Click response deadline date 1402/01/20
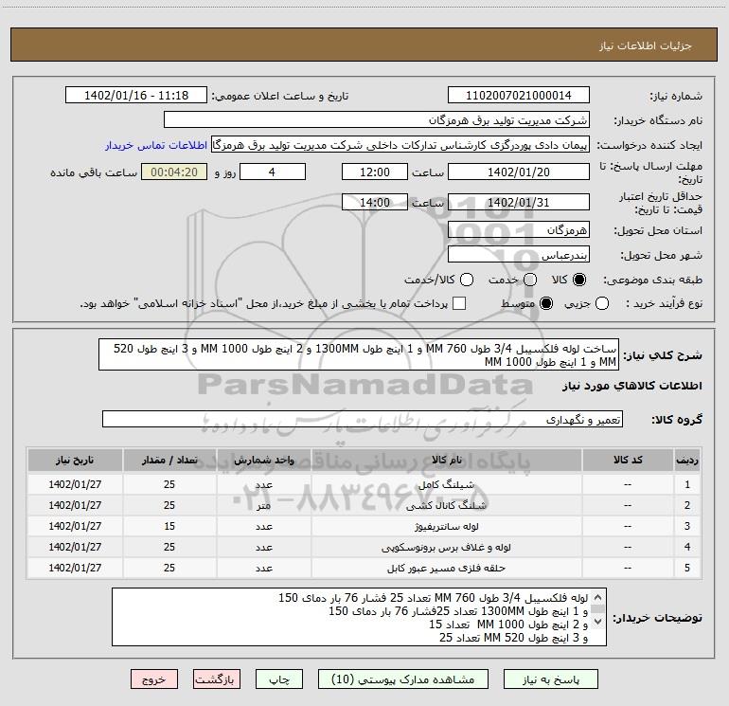This screenshot has width=729, height=706. point(519,172)
